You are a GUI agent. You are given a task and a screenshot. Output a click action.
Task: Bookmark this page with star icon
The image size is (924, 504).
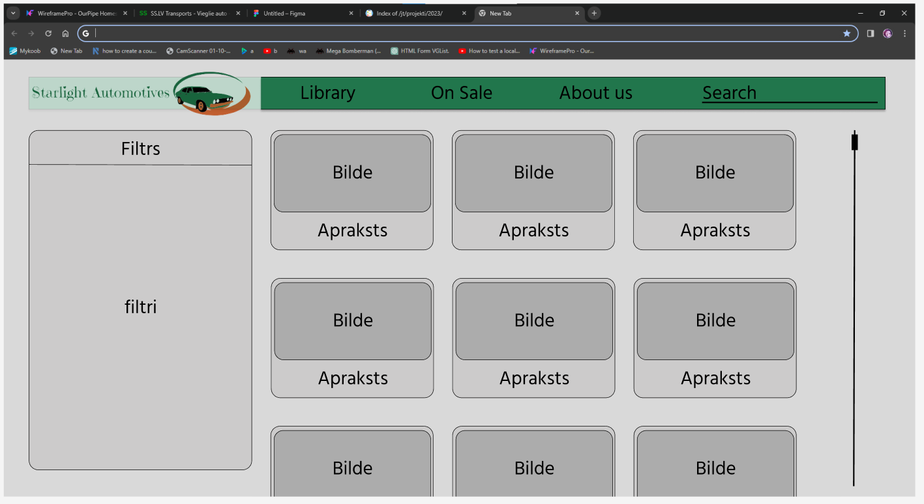point(846,33)
